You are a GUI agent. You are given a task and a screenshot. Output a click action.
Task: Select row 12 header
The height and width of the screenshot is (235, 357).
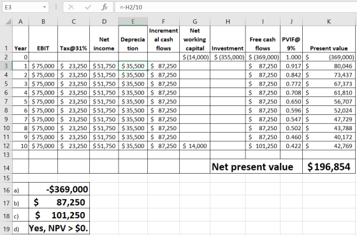[6, 146]
